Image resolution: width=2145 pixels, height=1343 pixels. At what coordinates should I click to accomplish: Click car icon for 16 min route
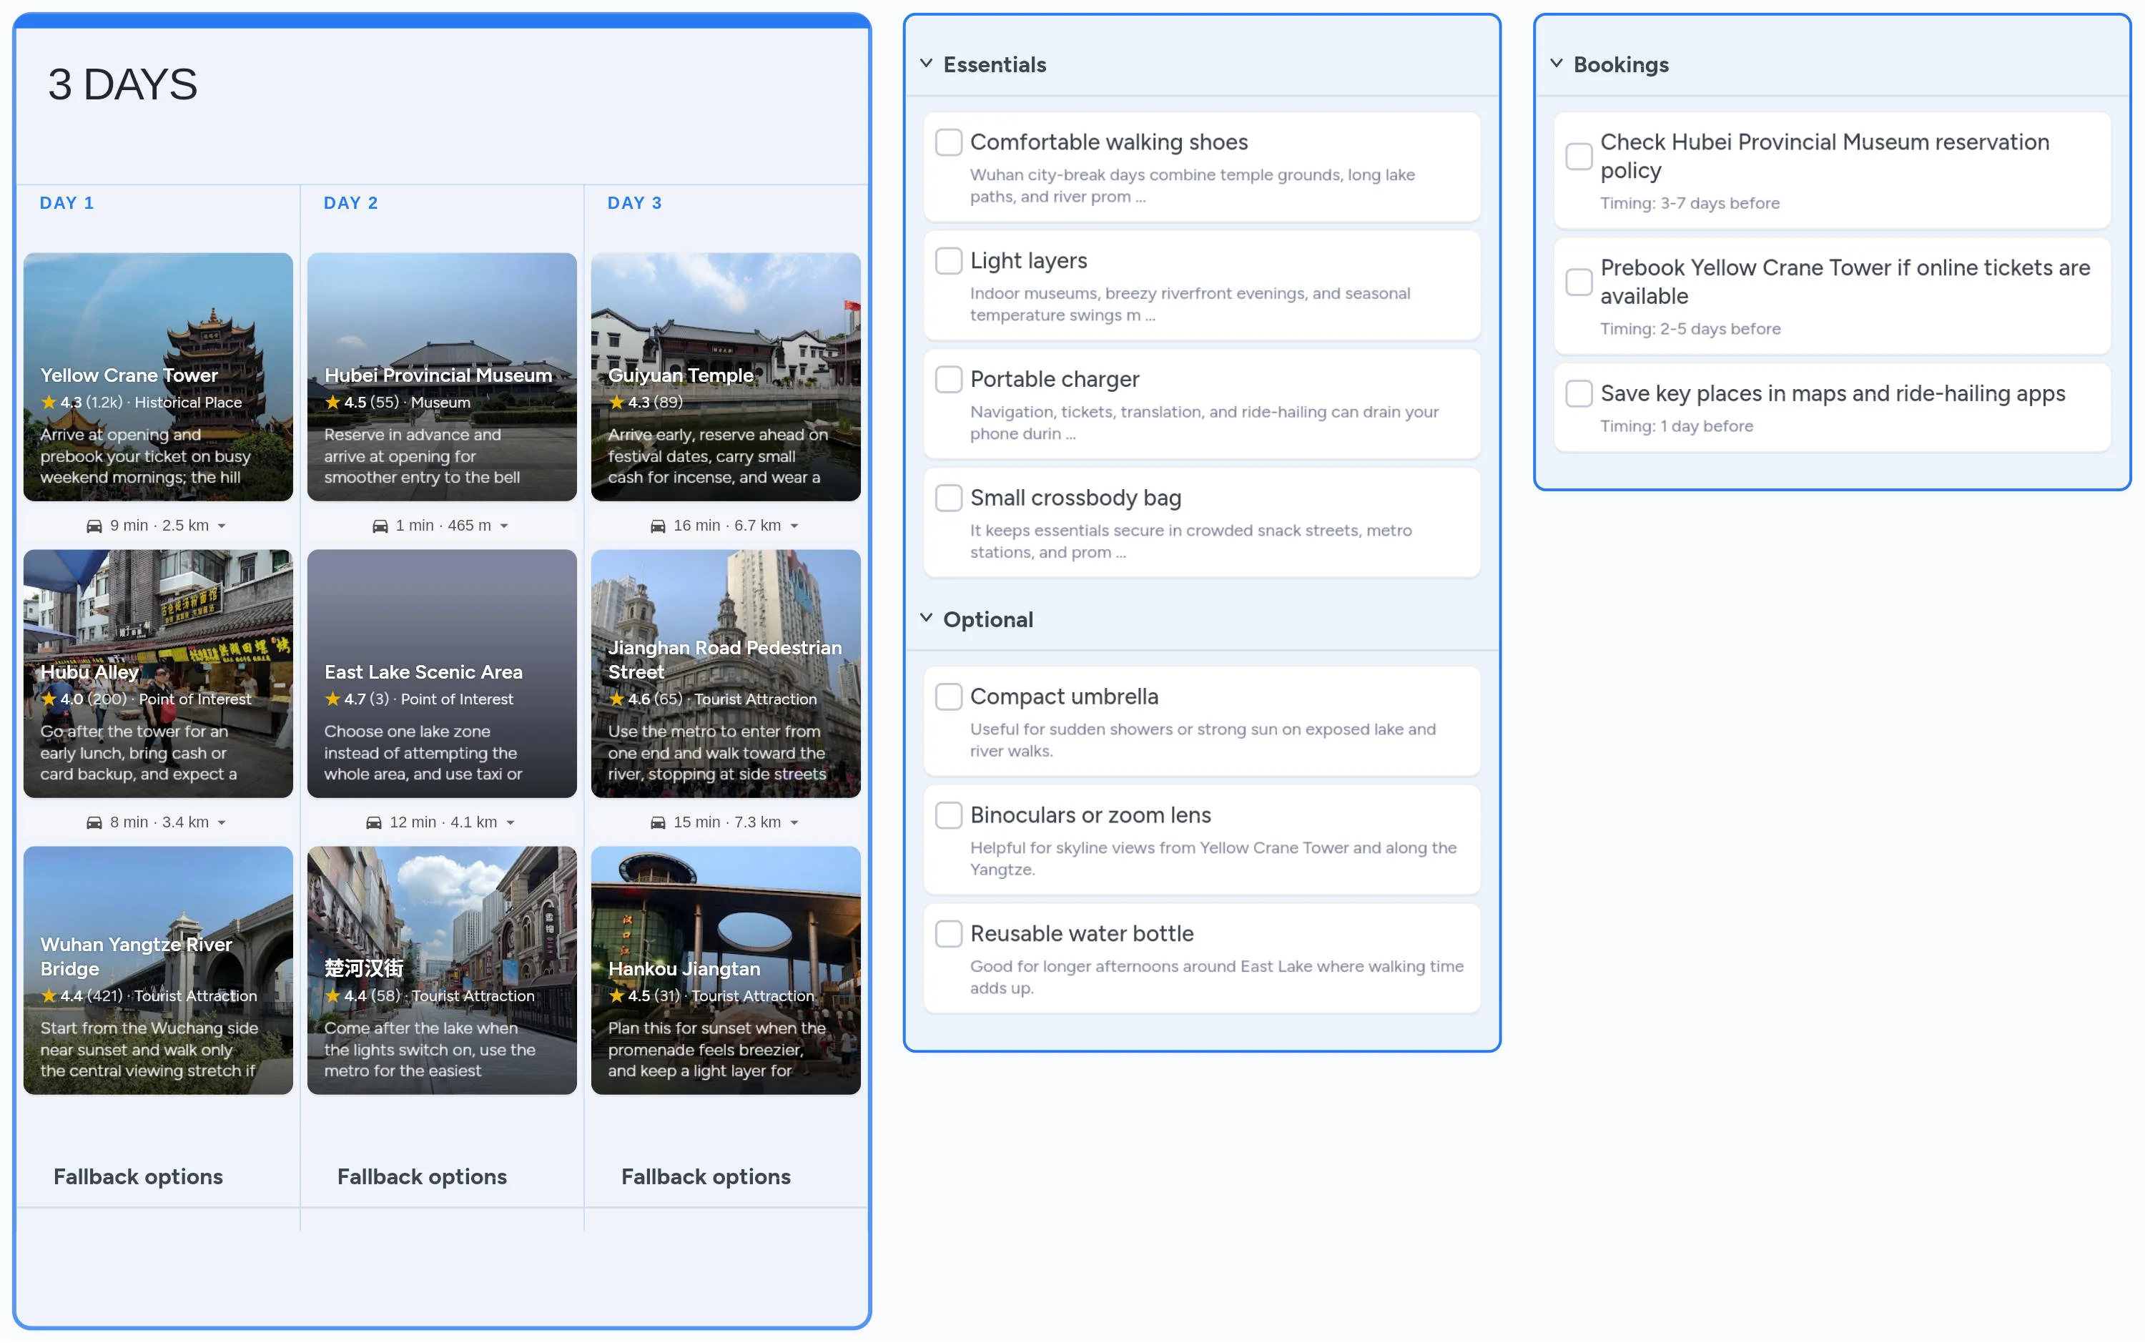[x=658, y=526]
